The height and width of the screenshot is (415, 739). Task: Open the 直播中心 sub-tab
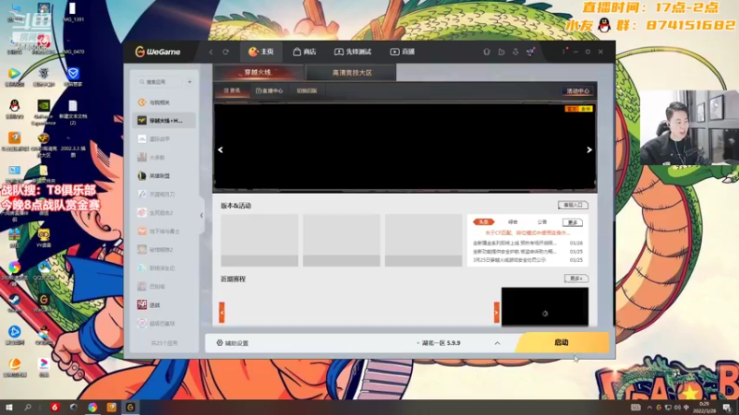[x=269, y=90]
